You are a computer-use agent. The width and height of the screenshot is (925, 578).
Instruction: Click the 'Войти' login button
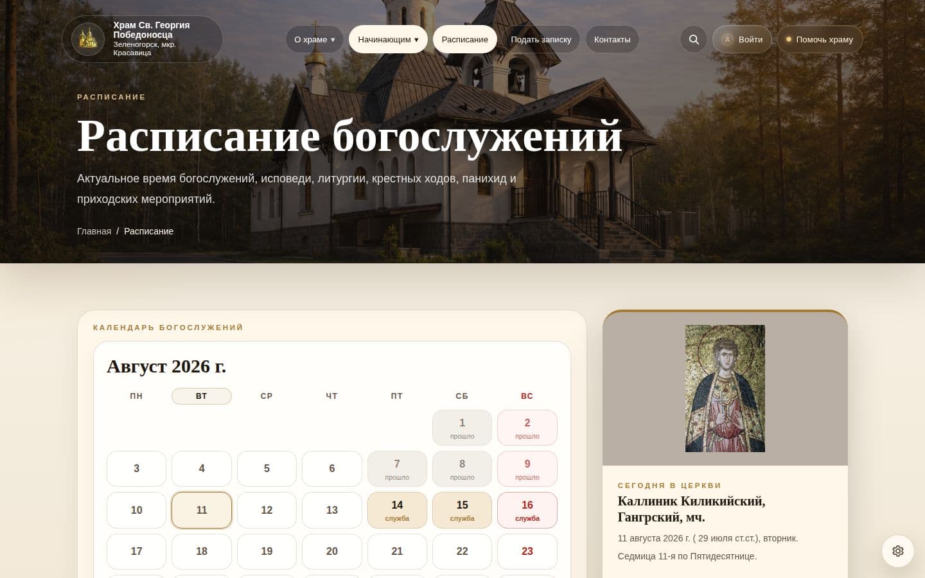(742, 39)
